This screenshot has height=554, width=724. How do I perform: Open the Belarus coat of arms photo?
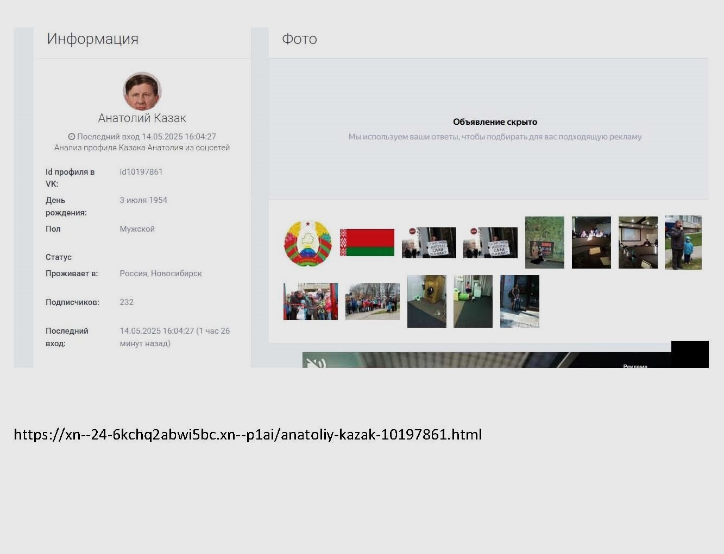307,243
